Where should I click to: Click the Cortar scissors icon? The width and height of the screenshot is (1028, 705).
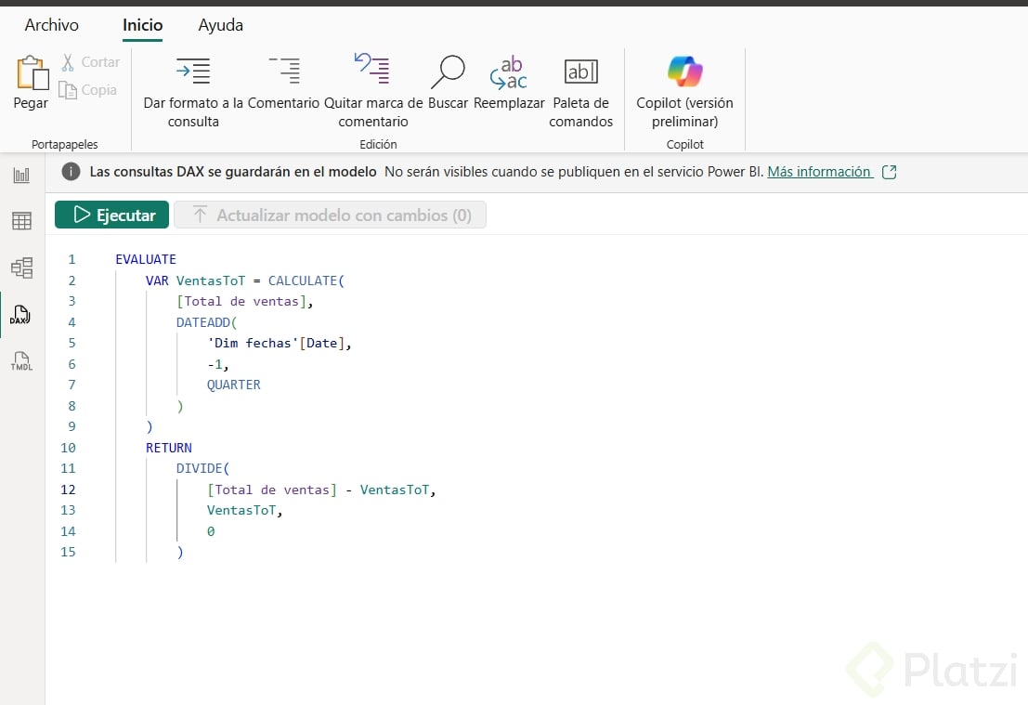[x=68, y=62]
